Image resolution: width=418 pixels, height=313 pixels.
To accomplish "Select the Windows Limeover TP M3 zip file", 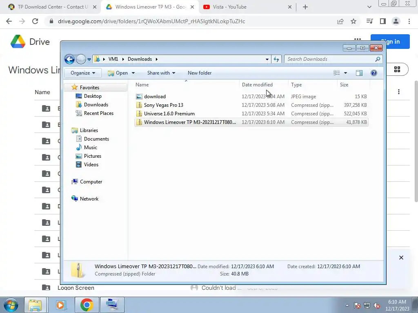I will 251,122.
